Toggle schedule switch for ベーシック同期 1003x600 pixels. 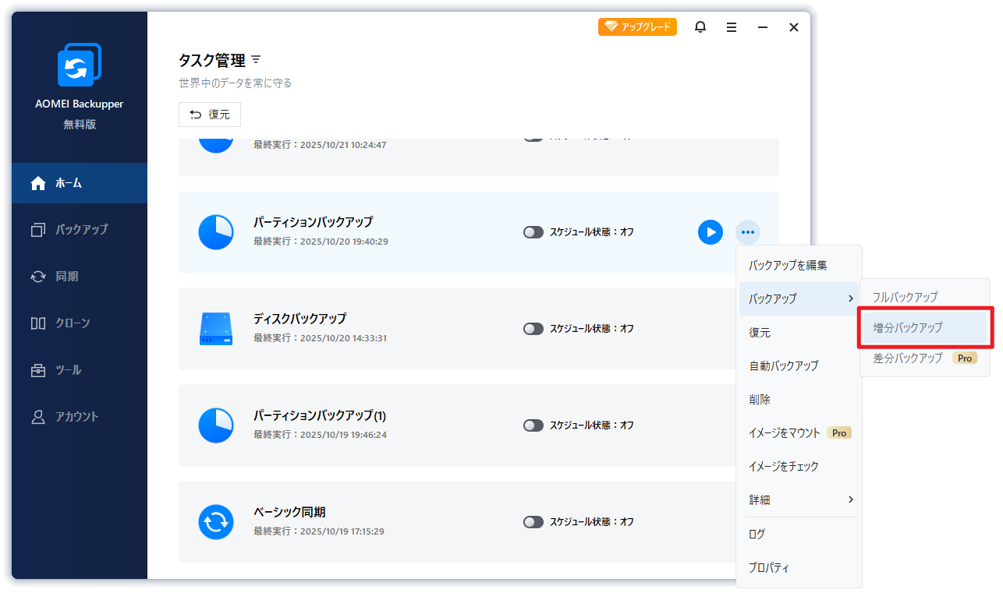click(533, 522)
